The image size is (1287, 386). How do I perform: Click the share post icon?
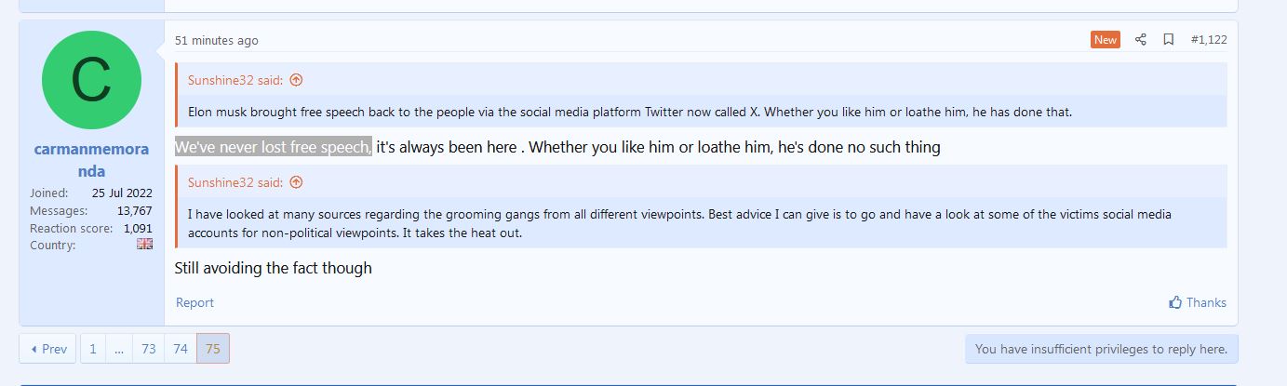[1140, 40]
